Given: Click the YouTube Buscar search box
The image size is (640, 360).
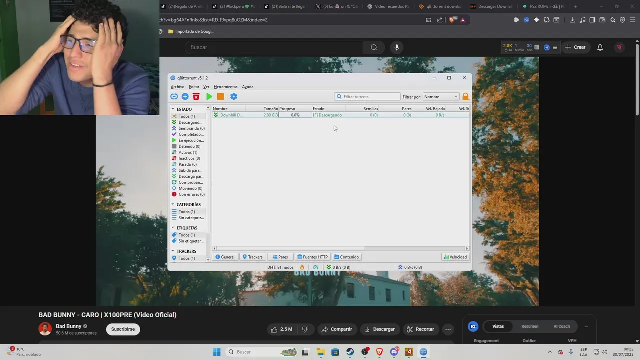Looking at the screenshot, I should pyautogui.click(x=274, y=47).
